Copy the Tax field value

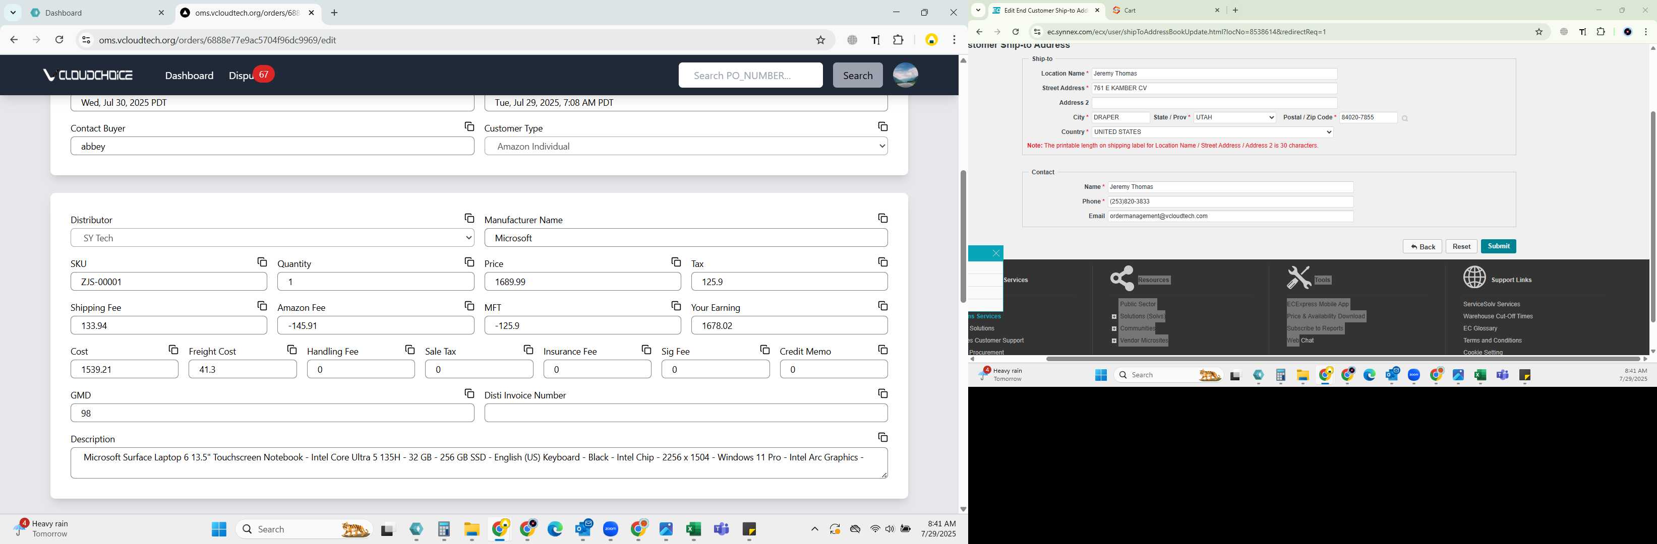tap(882, 262)
